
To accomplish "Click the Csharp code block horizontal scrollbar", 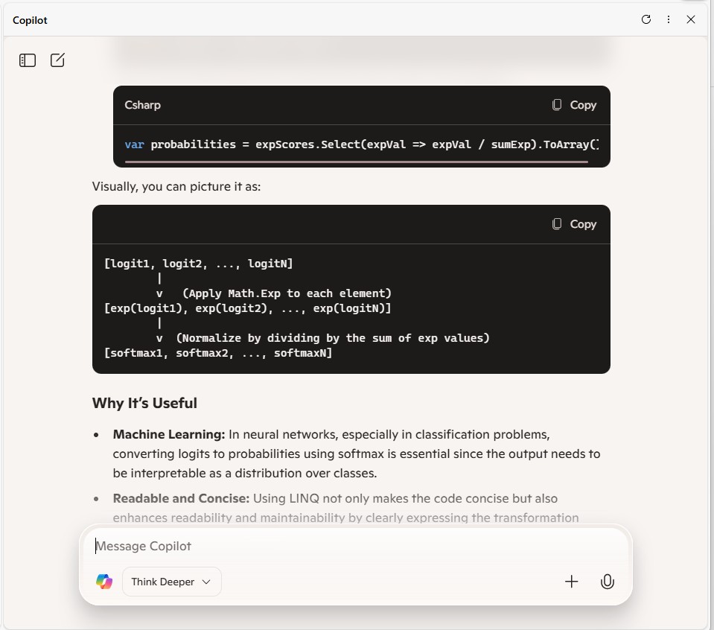I will [x=356, y=161].
